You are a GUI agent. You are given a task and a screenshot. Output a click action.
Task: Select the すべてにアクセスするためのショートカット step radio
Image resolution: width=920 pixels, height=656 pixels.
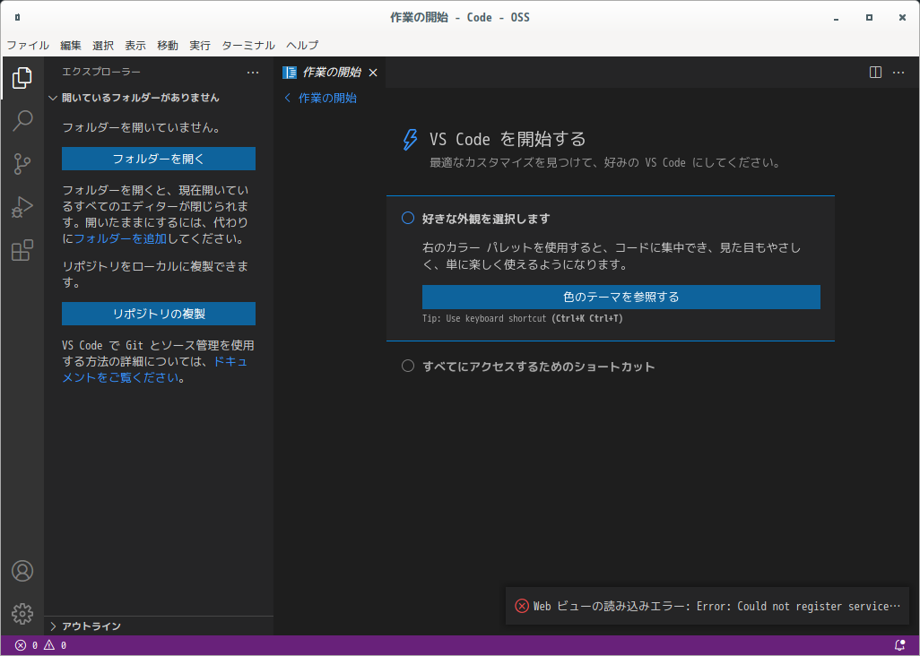coord(408,367)
